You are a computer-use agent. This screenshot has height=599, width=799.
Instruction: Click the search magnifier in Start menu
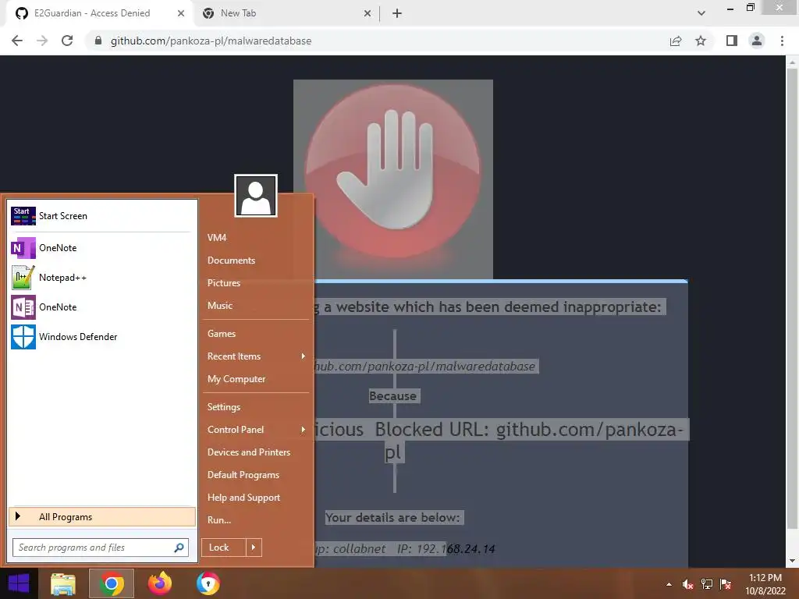179,548
